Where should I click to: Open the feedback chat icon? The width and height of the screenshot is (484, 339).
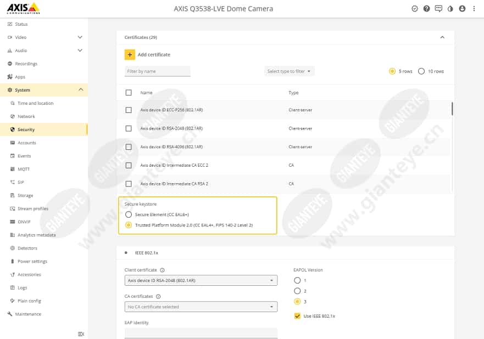pos(438,9)
